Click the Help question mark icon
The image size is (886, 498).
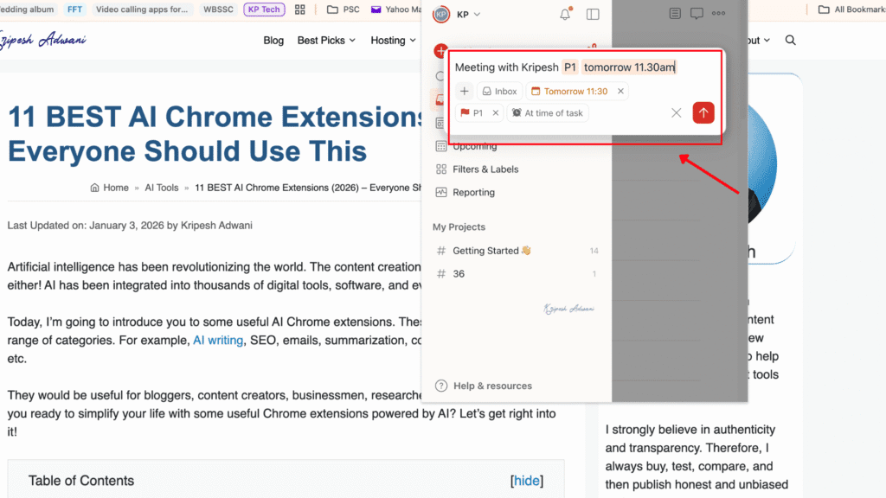tap(441, 386)
